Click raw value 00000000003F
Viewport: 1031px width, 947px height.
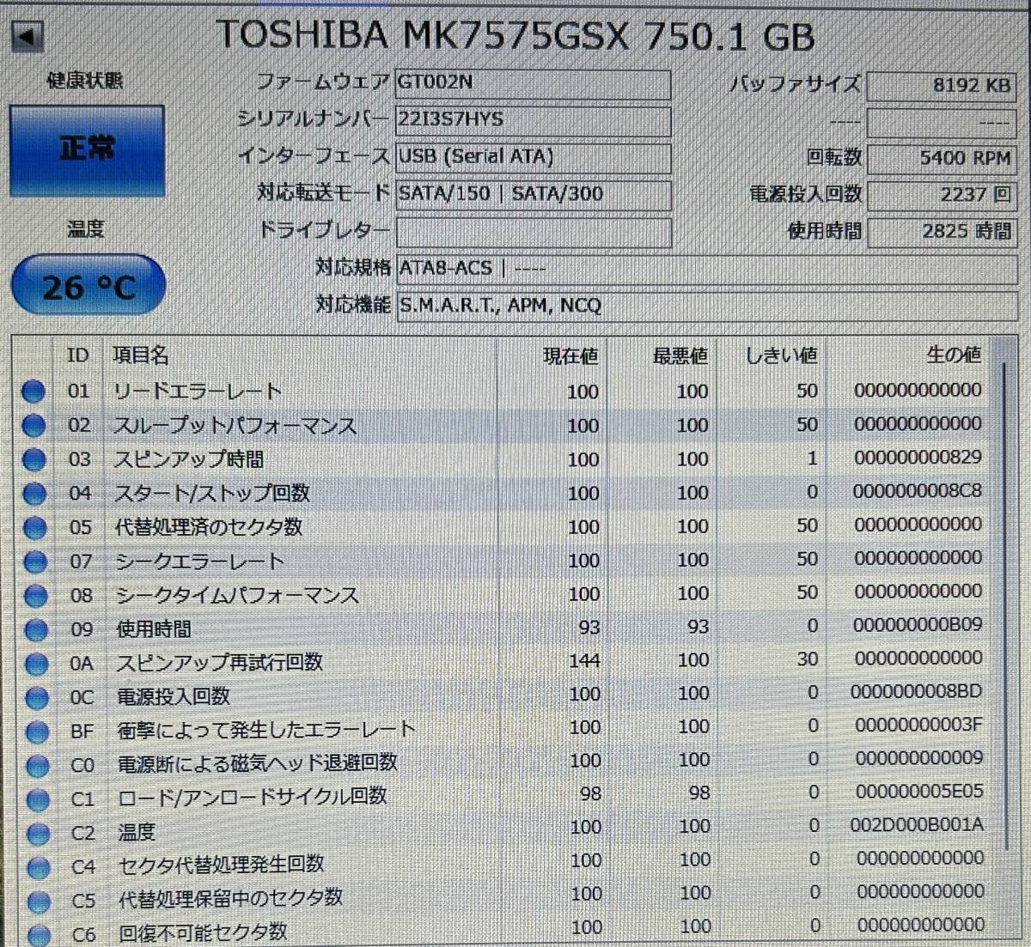pyautogui.click(x=919, y=725)
